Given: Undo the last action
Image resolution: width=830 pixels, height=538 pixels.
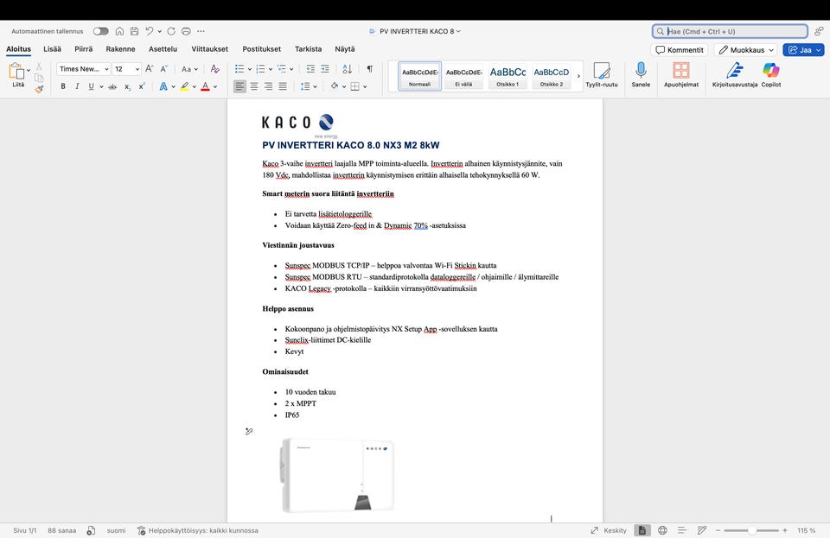Looking at the screenshot, I should click(x=150, y=31).
